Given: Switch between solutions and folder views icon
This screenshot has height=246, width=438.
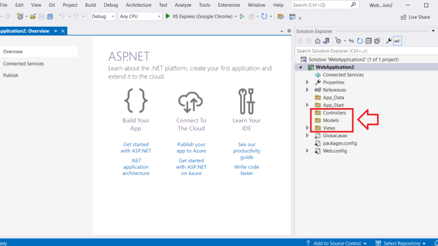Looking at the screenshot, I should [x=326, y=41].
